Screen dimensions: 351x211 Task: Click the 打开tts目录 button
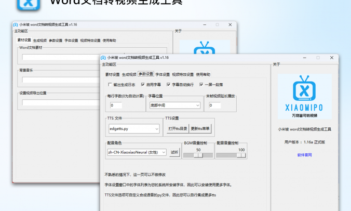pyautogui.click(x=178, y=128)
